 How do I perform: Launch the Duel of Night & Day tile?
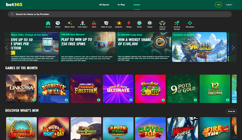point(54,129)
